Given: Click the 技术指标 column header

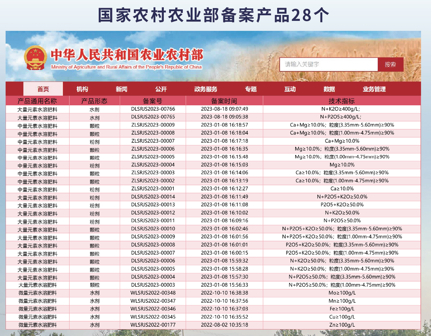Looking at the screenshot, I should point(342,101).
